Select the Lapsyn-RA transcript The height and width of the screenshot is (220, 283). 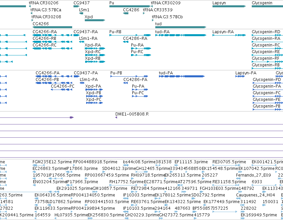click(229, 35)
